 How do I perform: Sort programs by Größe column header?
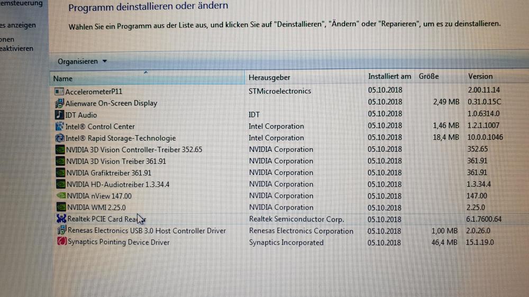(x=428, y=77)
